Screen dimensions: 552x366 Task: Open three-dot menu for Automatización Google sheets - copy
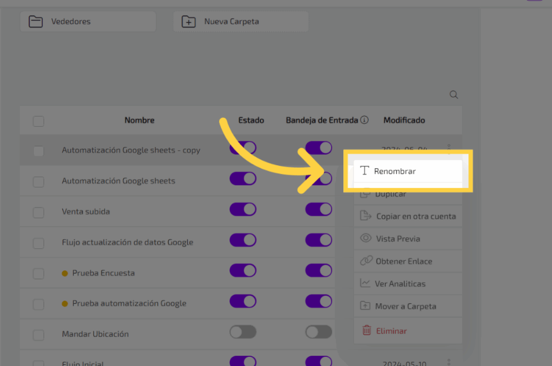449,147
